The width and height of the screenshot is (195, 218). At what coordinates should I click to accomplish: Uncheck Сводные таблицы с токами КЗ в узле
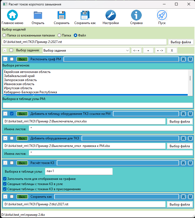point(5,184)
